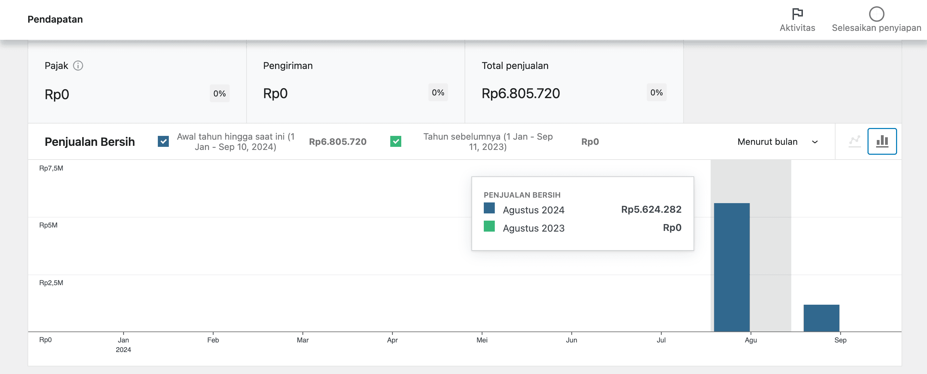The height and width of the screenshot is (374, 927).
Task: Select the bar chart view icon
Action: click(x=882, y=141)
